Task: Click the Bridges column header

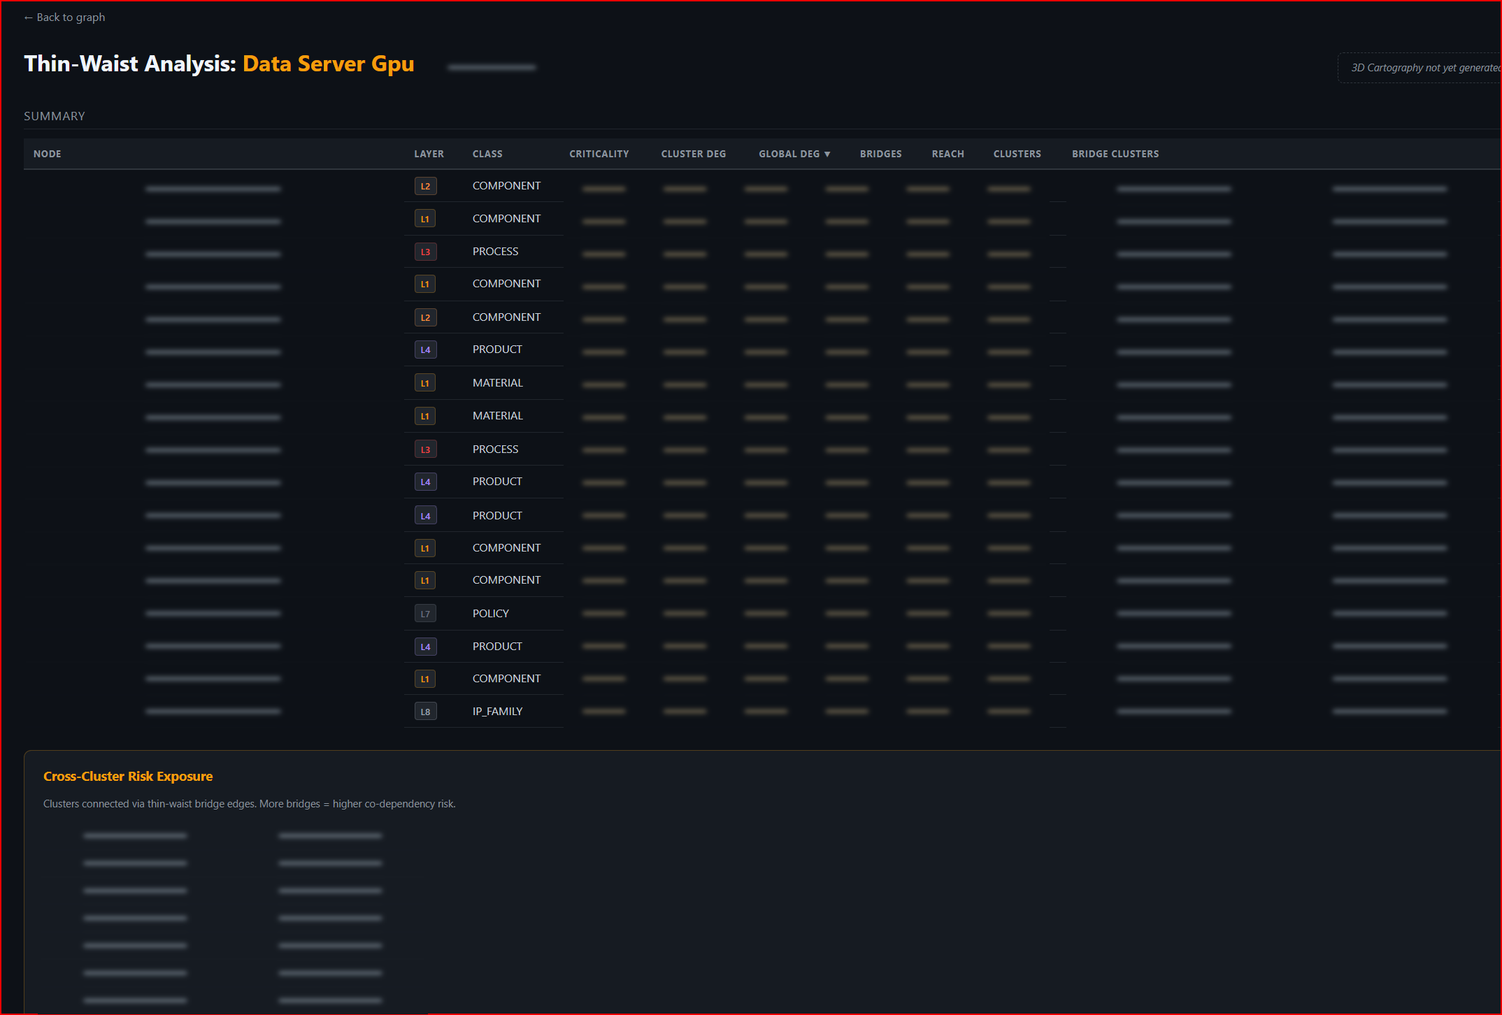Action: (881, 154)
